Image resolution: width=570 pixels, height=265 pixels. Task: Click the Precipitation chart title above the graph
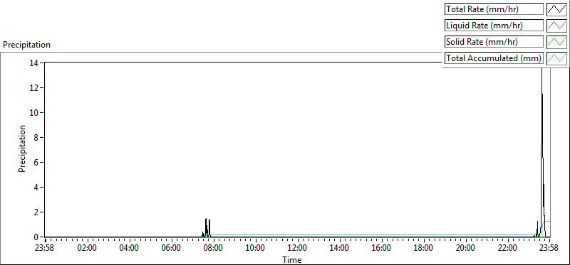(x=26, y=45)
